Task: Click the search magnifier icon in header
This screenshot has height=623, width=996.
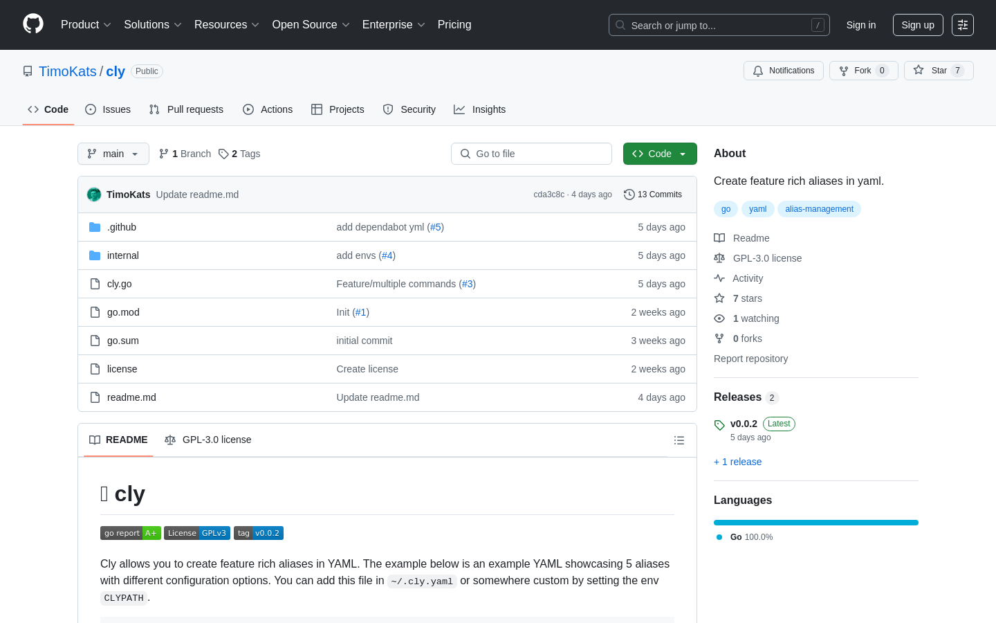Action: 620,25
